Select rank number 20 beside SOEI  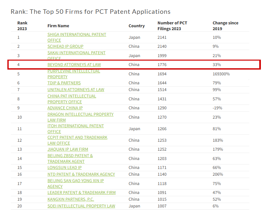click(20, 206)
